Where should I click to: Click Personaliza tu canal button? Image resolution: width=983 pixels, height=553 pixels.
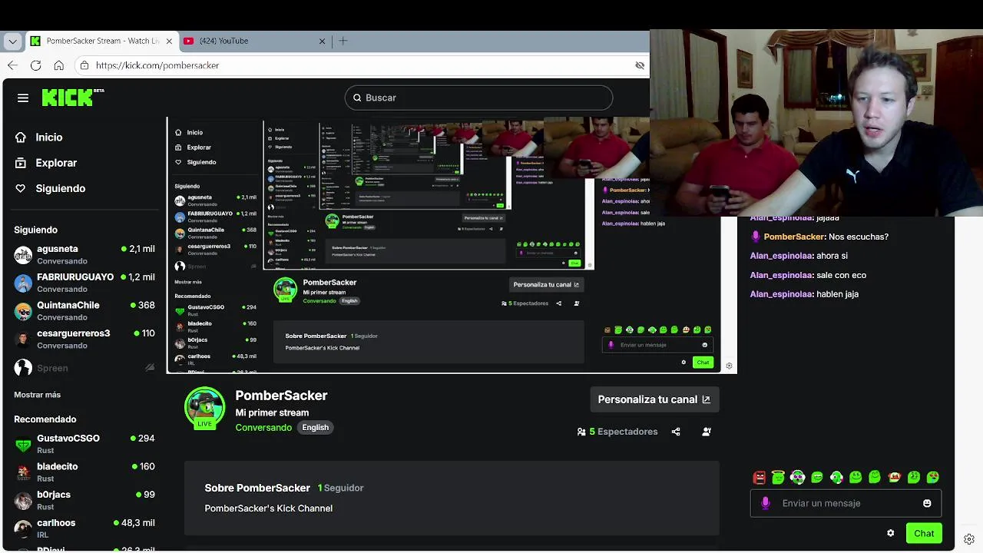(654, 399)
